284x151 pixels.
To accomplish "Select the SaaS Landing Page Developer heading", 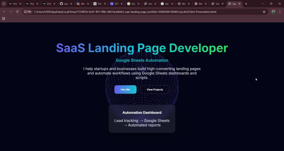I will 142,48.
